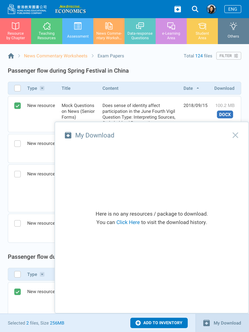Open the e-Learning Area section

[x=171, y=31]
